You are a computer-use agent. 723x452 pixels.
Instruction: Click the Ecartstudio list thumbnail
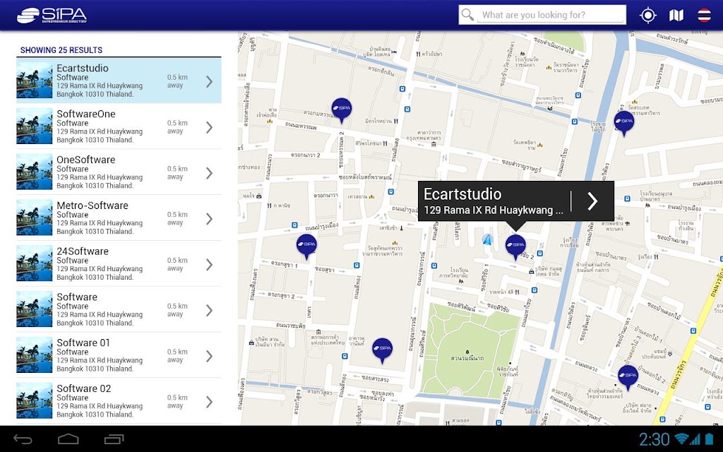35,81
